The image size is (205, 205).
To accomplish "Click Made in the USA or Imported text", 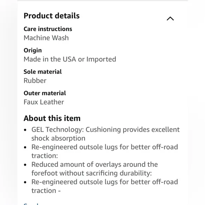I will (70, 59).
